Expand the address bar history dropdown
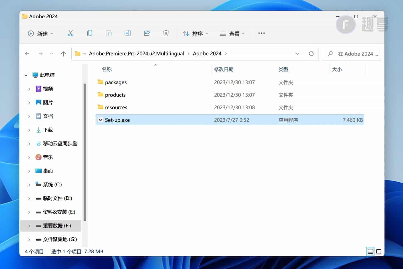Screen dimensions: 403x269 click(x=298, y=54)
